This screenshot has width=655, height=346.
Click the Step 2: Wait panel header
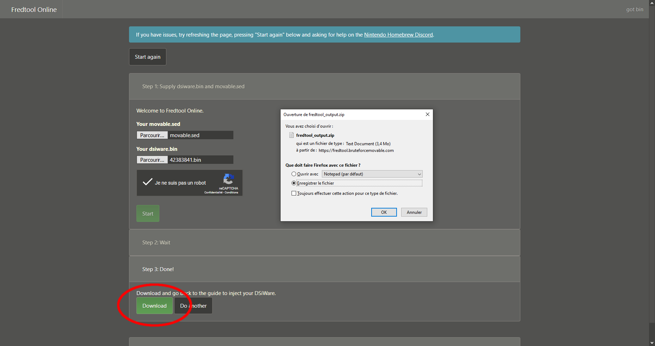pos(325,243)
